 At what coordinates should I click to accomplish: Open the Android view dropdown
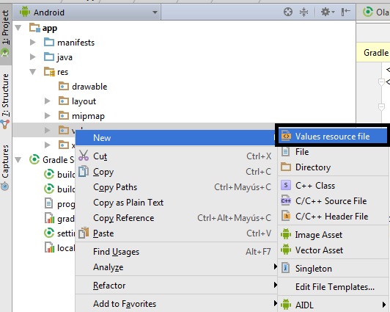pos(87,12)
